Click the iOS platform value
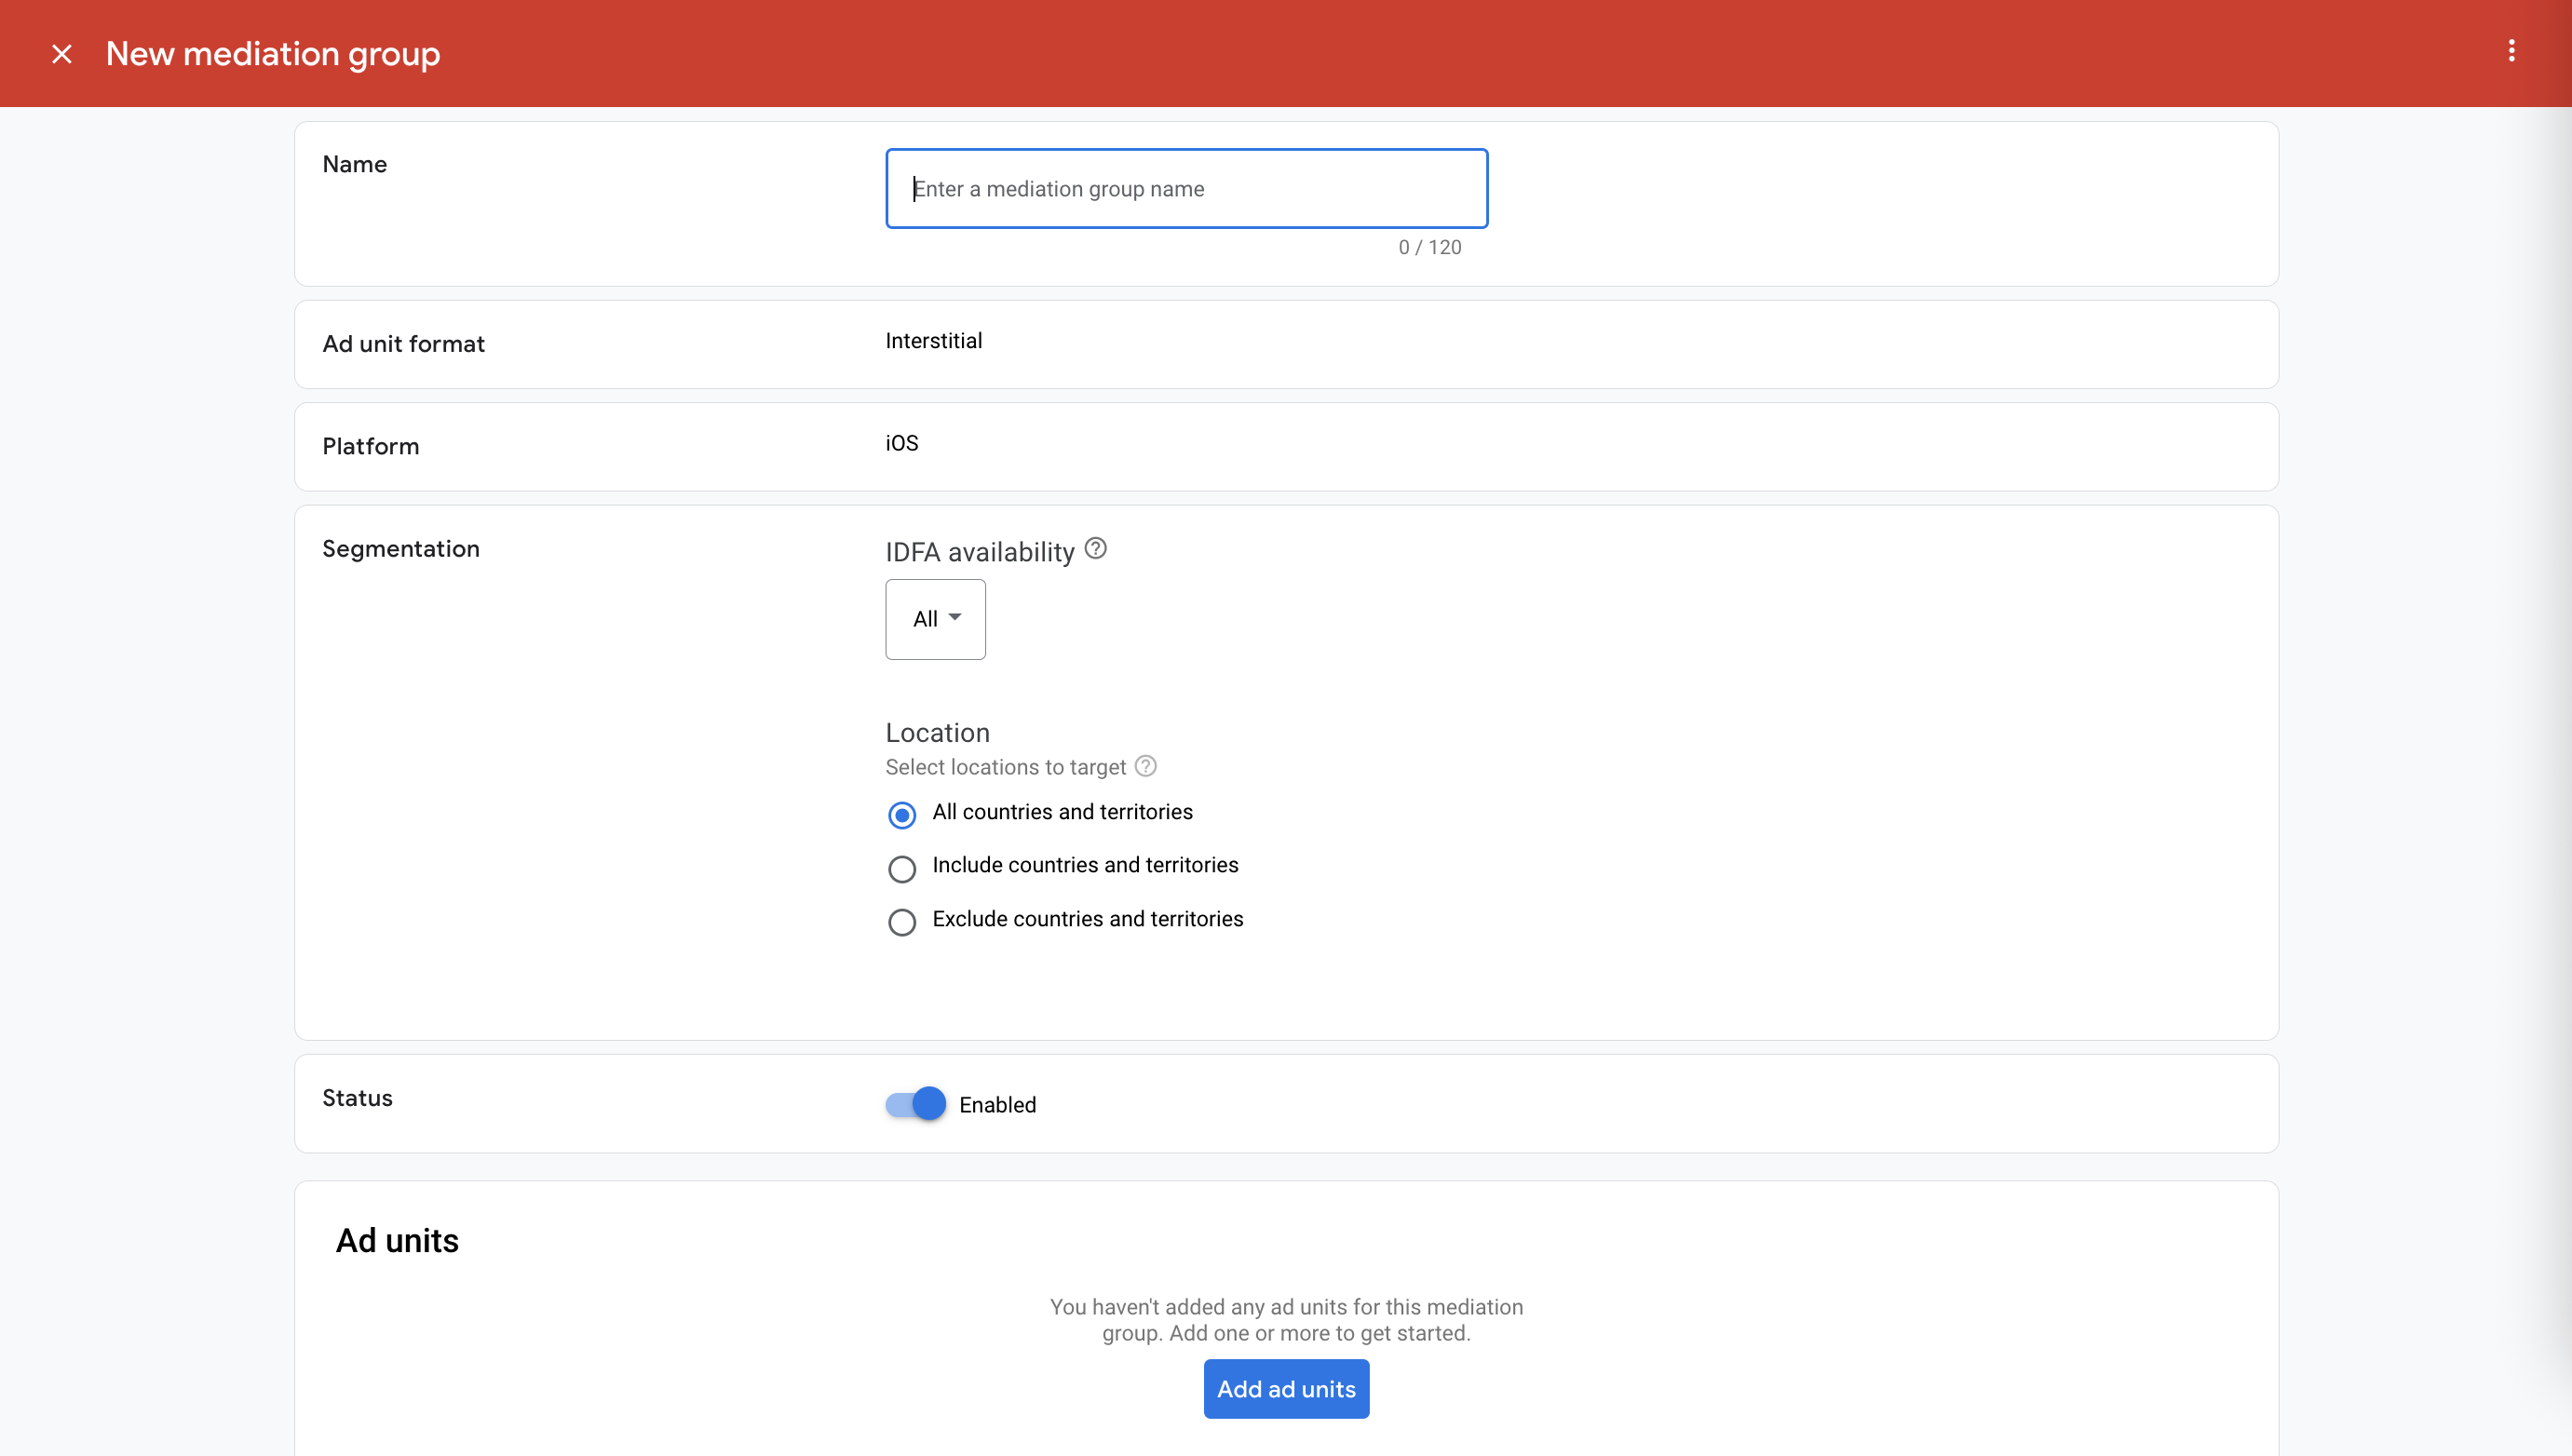This screenshot has width=2572, height=1456. [x=901, y=443]
